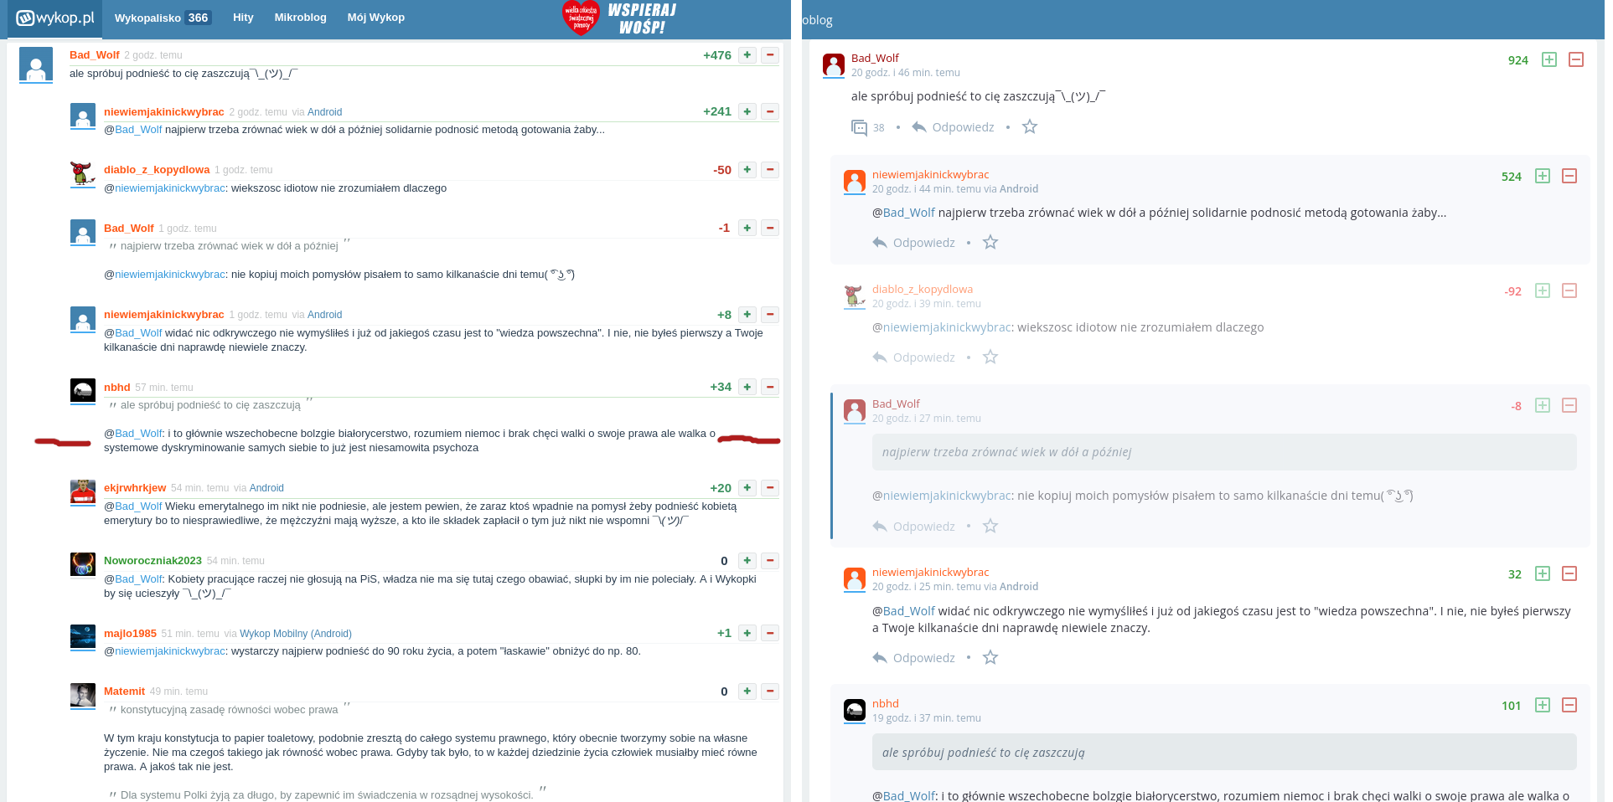
Task: Upvote diablo_z_kopydlowa's -50 comment
Action: [747, 170]
